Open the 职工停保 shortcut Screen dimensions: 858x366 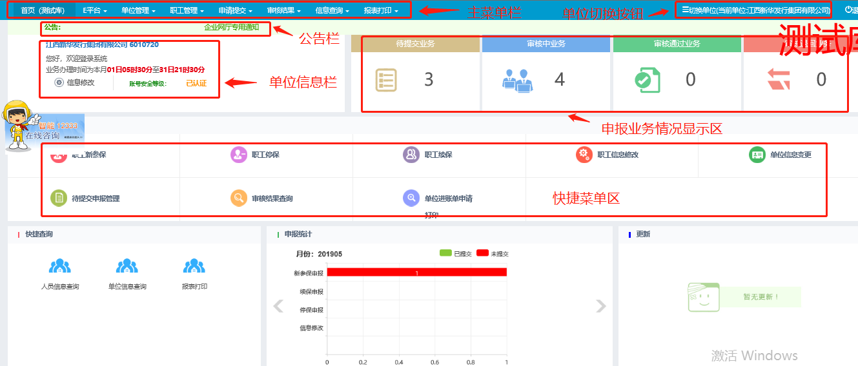pyautogui.click(x=265, y=155)
